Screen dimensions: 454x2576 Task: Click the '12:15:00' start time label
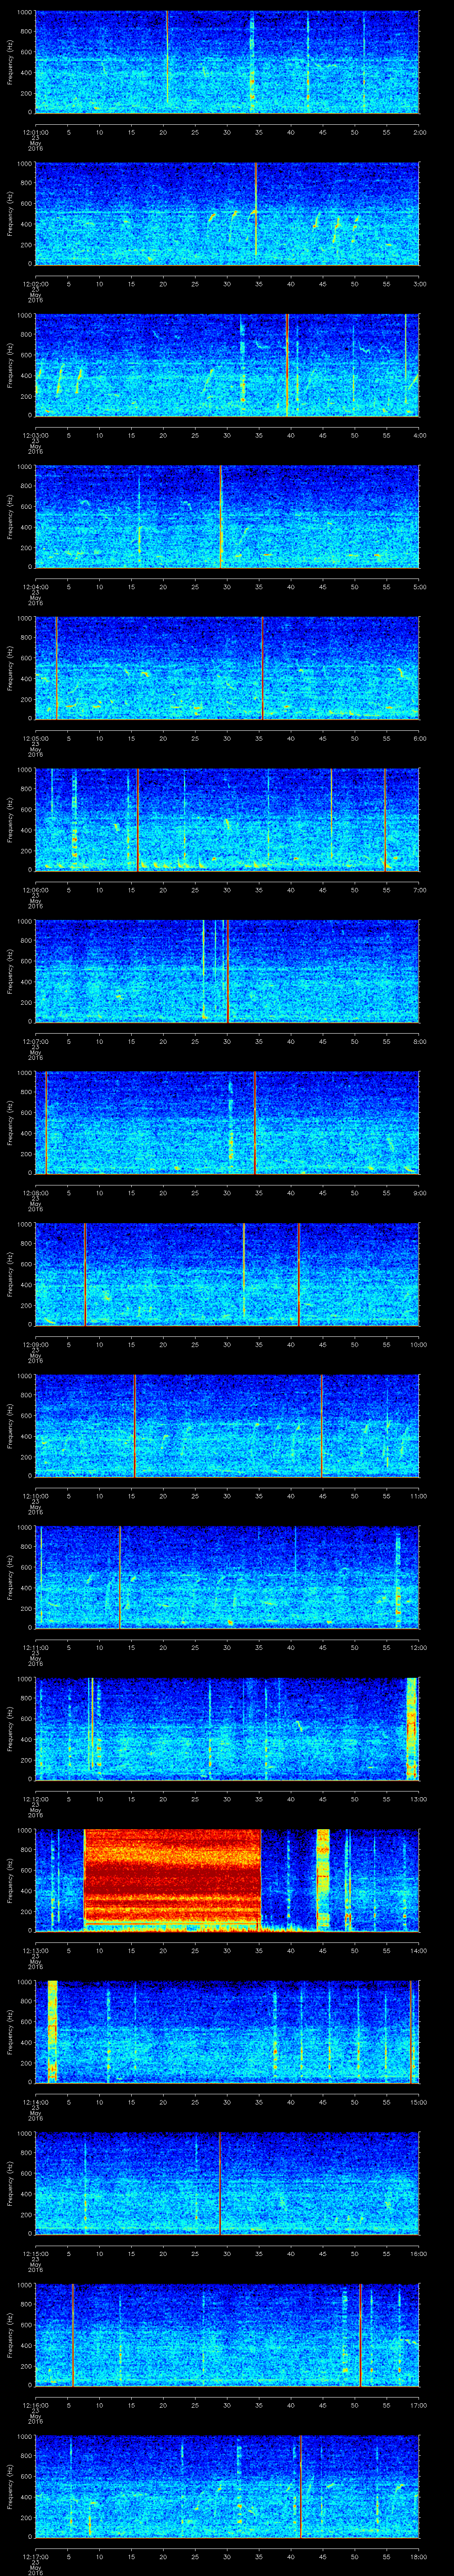35,2253
